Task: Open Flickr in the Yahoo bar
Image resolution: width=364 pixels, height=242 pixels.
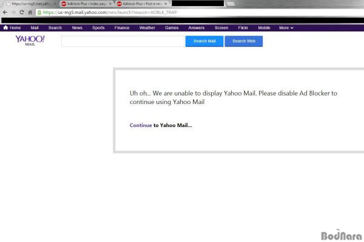Action: coord(243,28)
